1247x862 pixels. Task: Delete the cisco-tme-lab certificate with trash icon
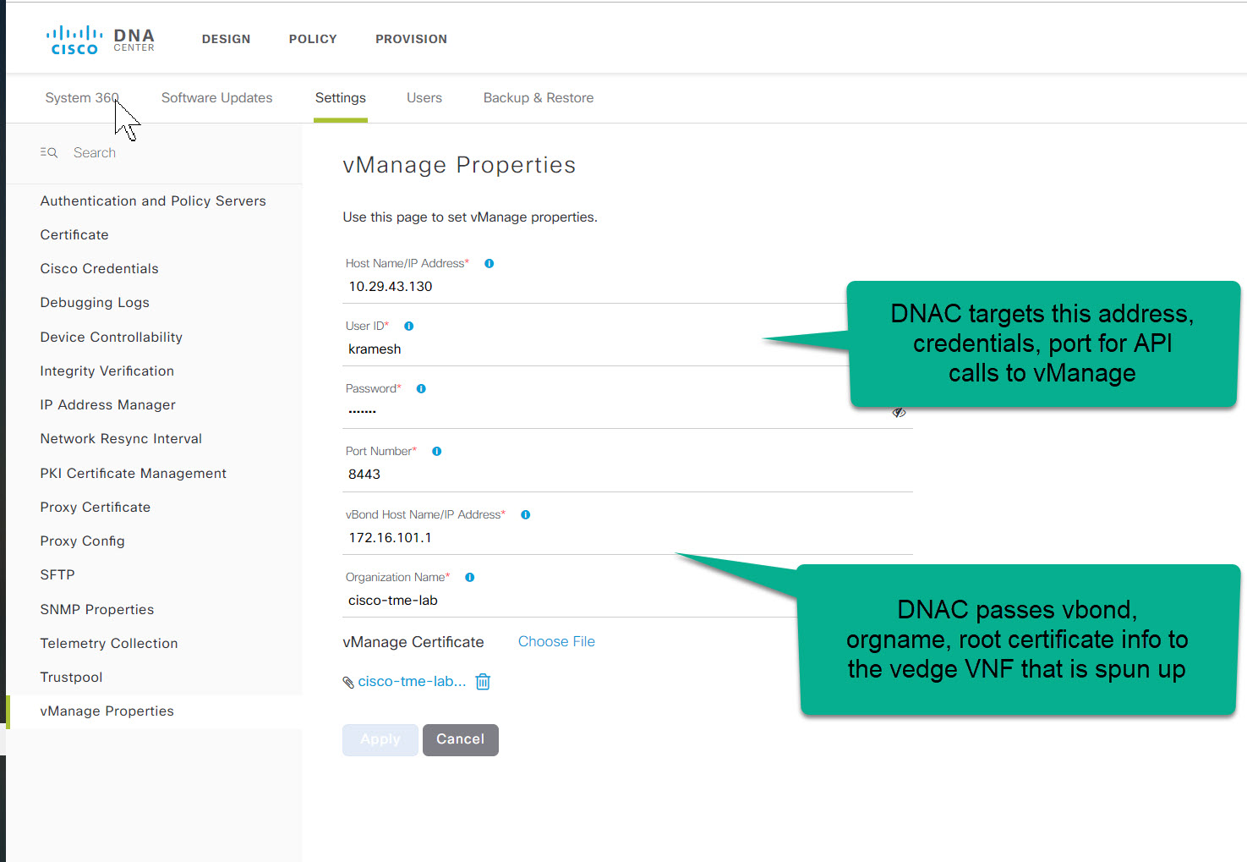point(483,681)
